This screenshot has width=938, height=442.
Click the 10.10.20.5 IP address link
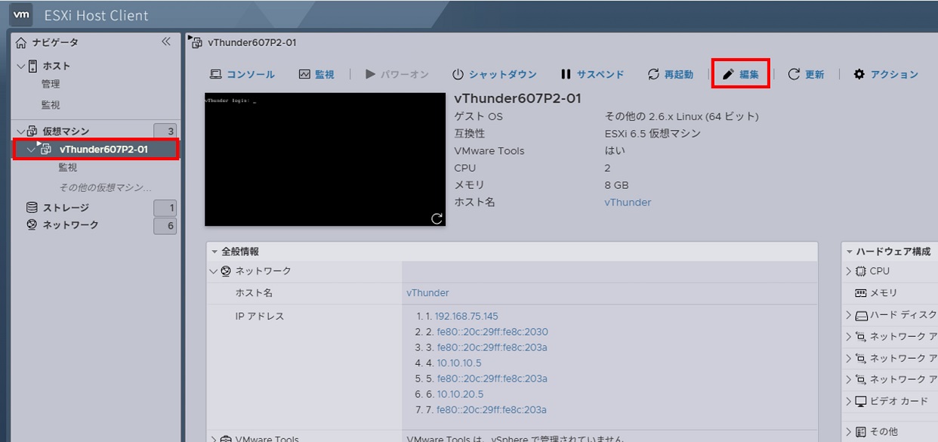click(460, 394)
